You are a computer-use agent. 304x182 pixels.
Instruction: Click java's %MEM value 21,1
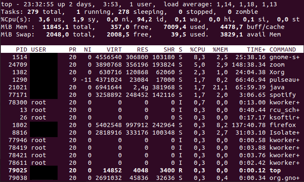pyautogui.click(x=220, y=87)
